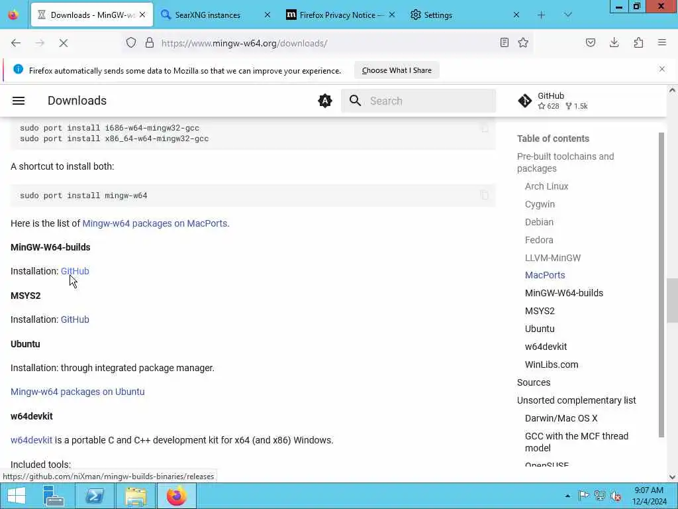Viewport: 678px width, 509px height.
Task: Open the taskbar clock showing 9:07 AM
Action: (x=649, y=496)
